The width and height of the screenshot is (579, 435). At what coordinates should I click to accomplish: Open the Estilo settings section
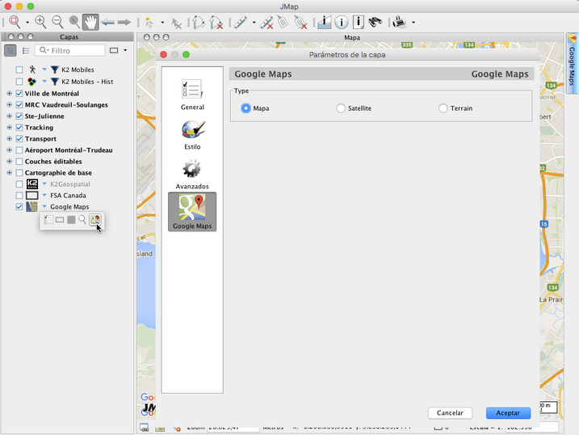coord(192,135)
